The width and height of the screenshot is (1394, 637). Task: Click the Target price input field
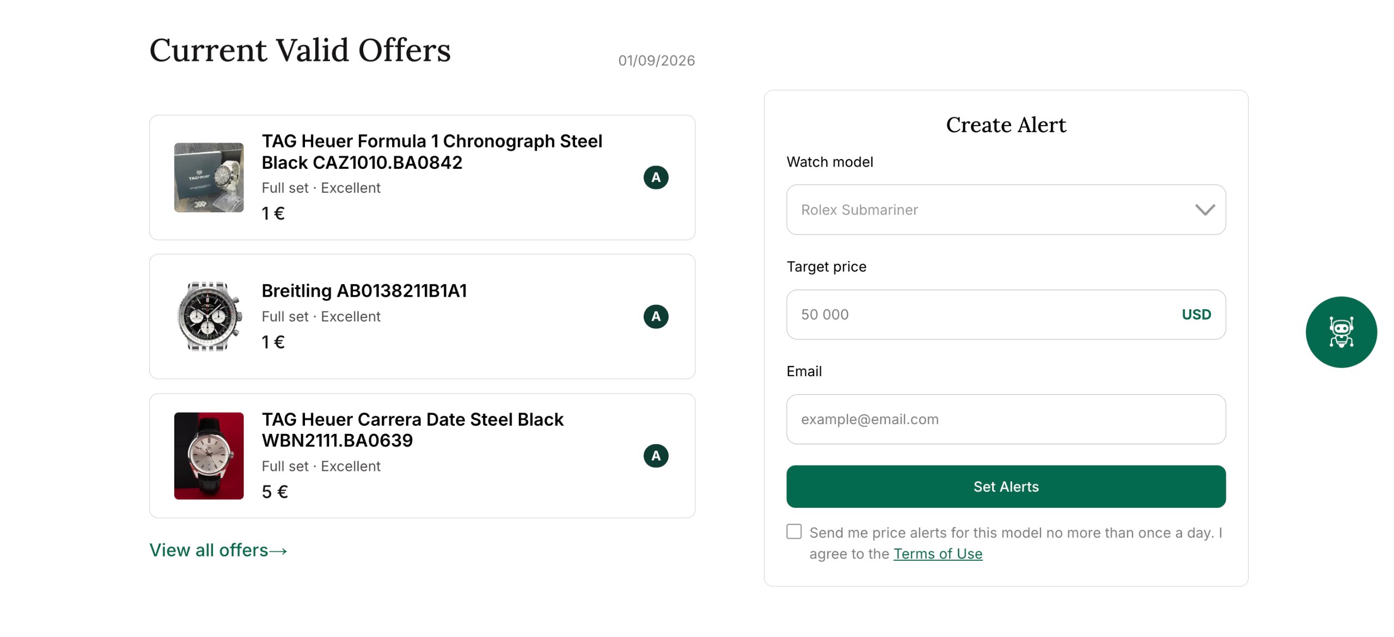point(1006,314)
